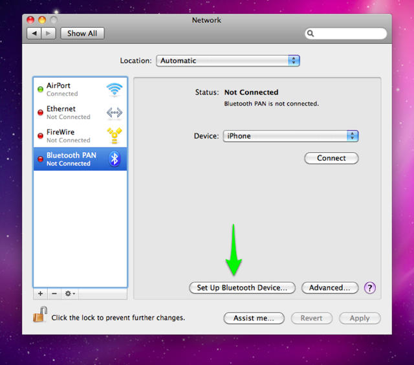This screenshot has height=365, width=414.
Task: Click Show All in the toolbar
Action: pyautogui.click(x=82, y=33)
